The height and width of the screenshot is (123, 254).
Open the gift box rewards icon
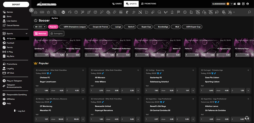click(243, 4)
